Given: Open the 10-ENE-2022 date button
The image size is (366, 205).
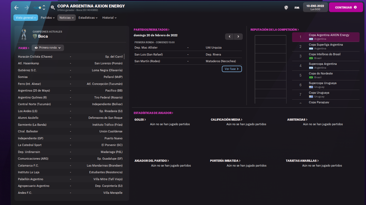Looking at the screenshot, I should 315,7.
